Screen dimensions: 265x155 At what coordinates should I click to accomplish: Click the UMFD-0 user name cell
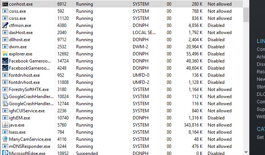[x=141, y=75]
